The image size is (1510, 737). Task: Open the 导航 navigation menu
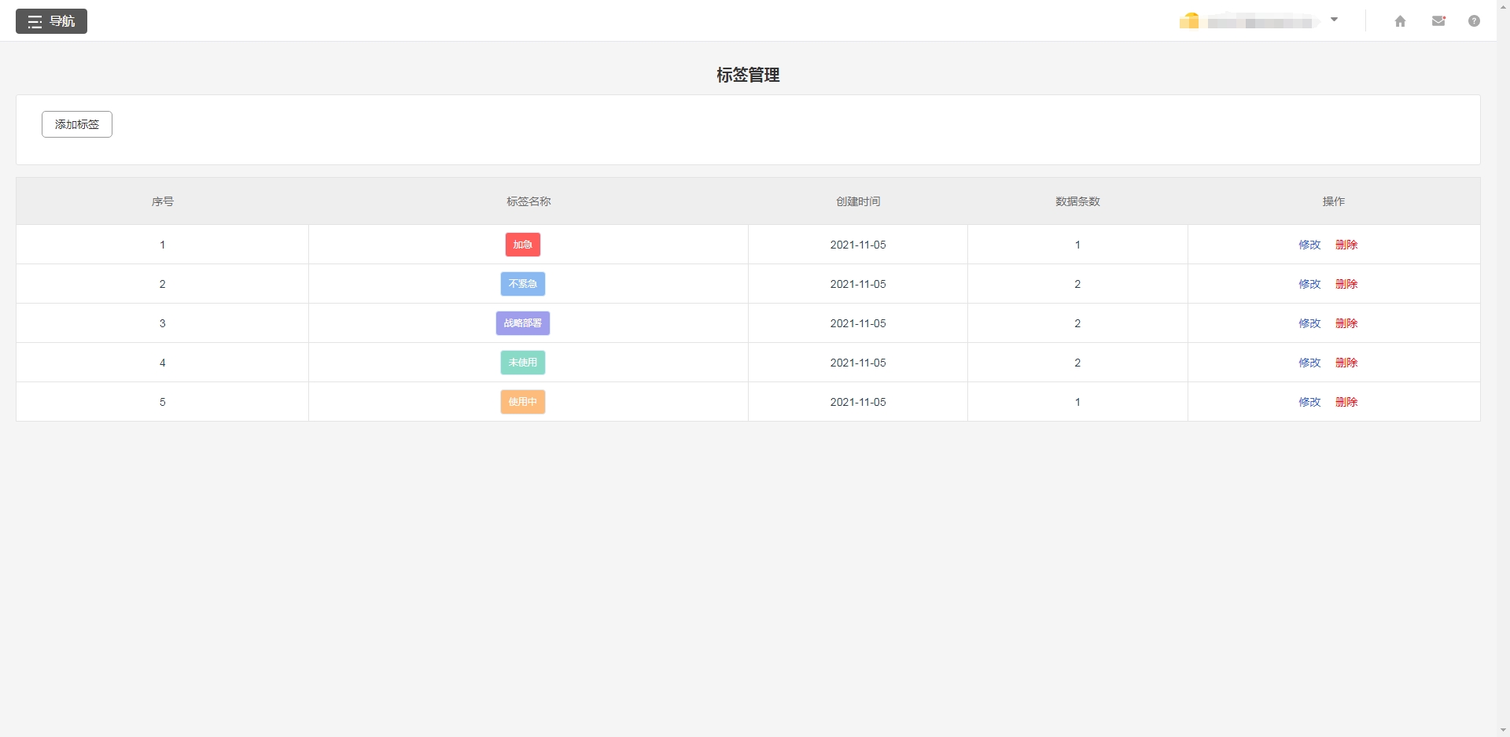(51, 21)
